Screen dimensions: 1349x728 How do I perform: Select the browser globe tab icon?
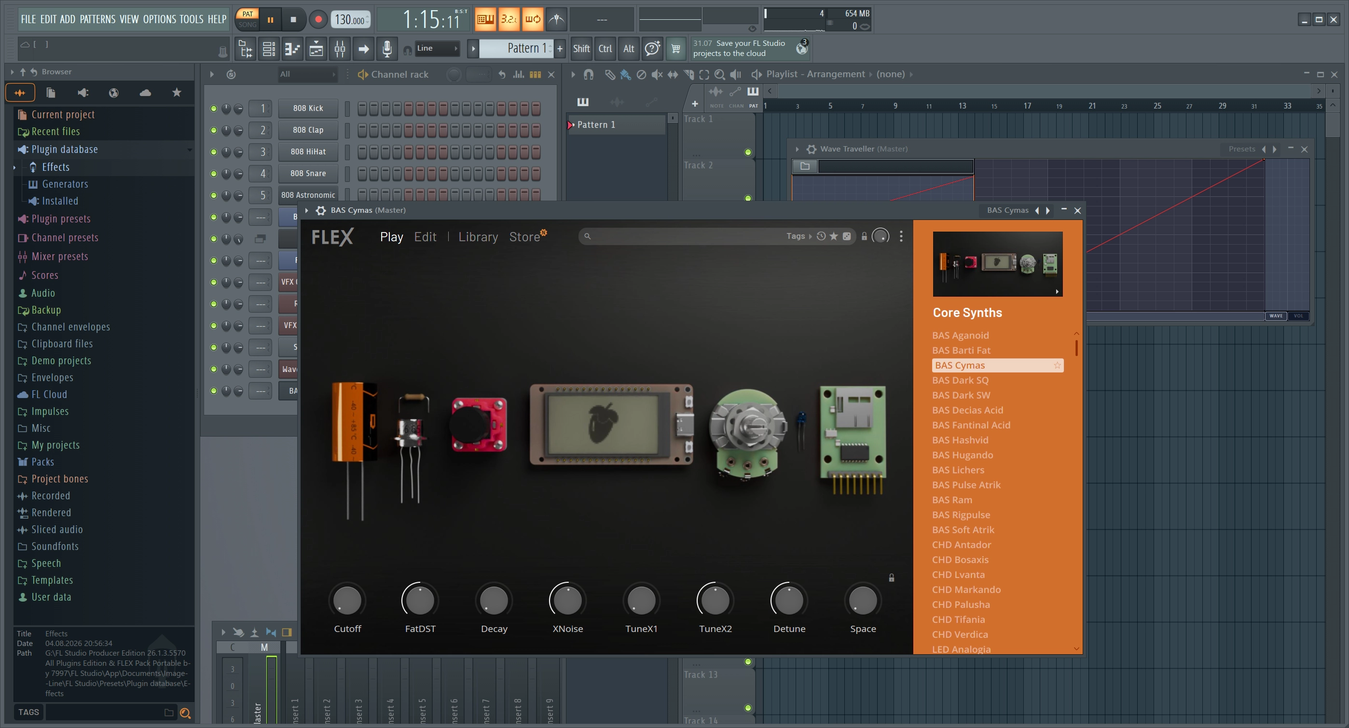114,93
